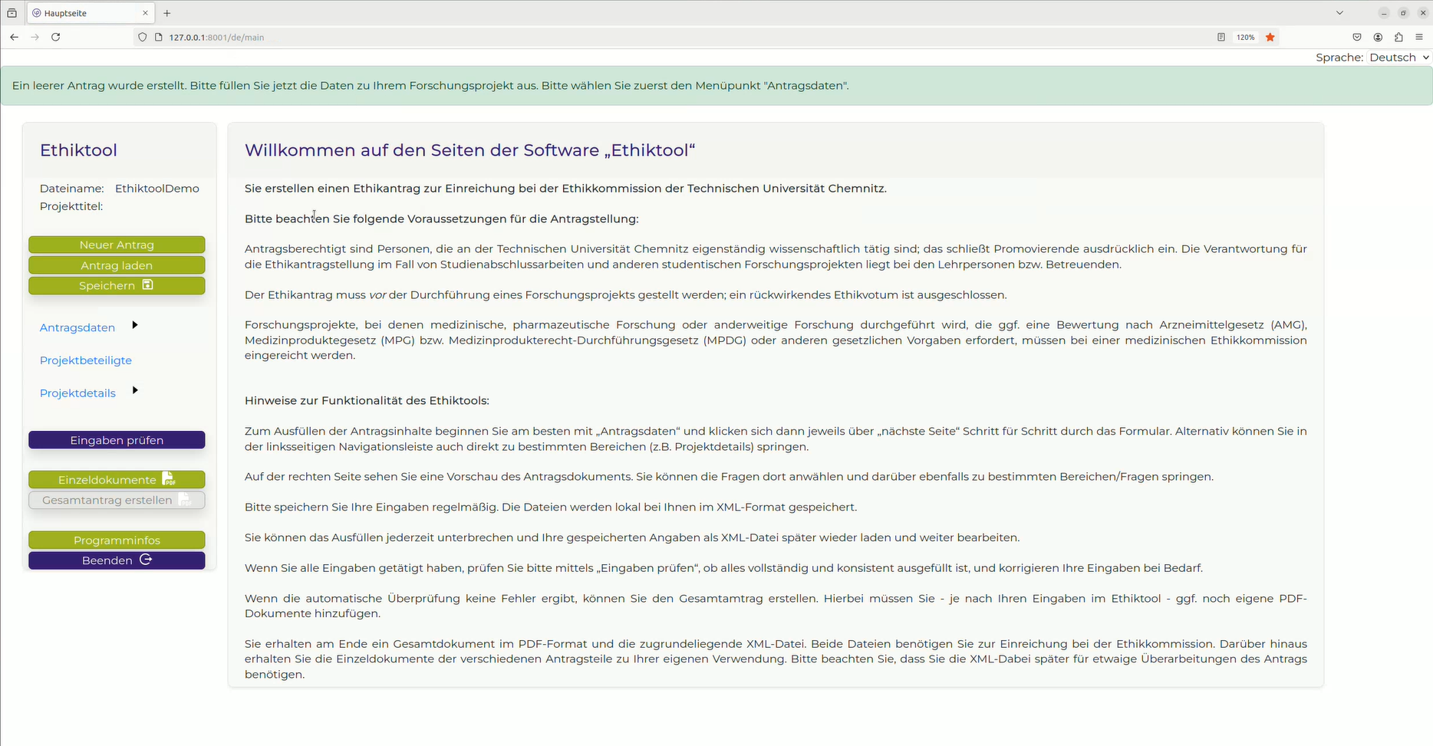Click the Antrag laden button
This screenshot has height=746, width=1433.
tap(117, 265)
